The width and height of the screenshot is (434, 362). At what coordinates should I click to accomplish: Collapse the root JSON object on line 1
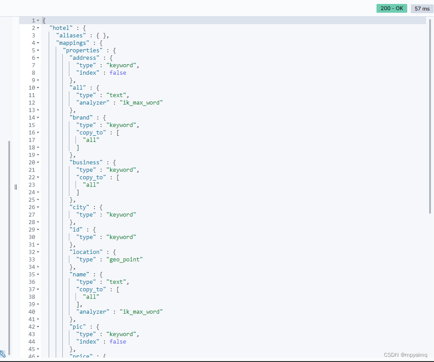pyautogui.click(x=38, y=20)
